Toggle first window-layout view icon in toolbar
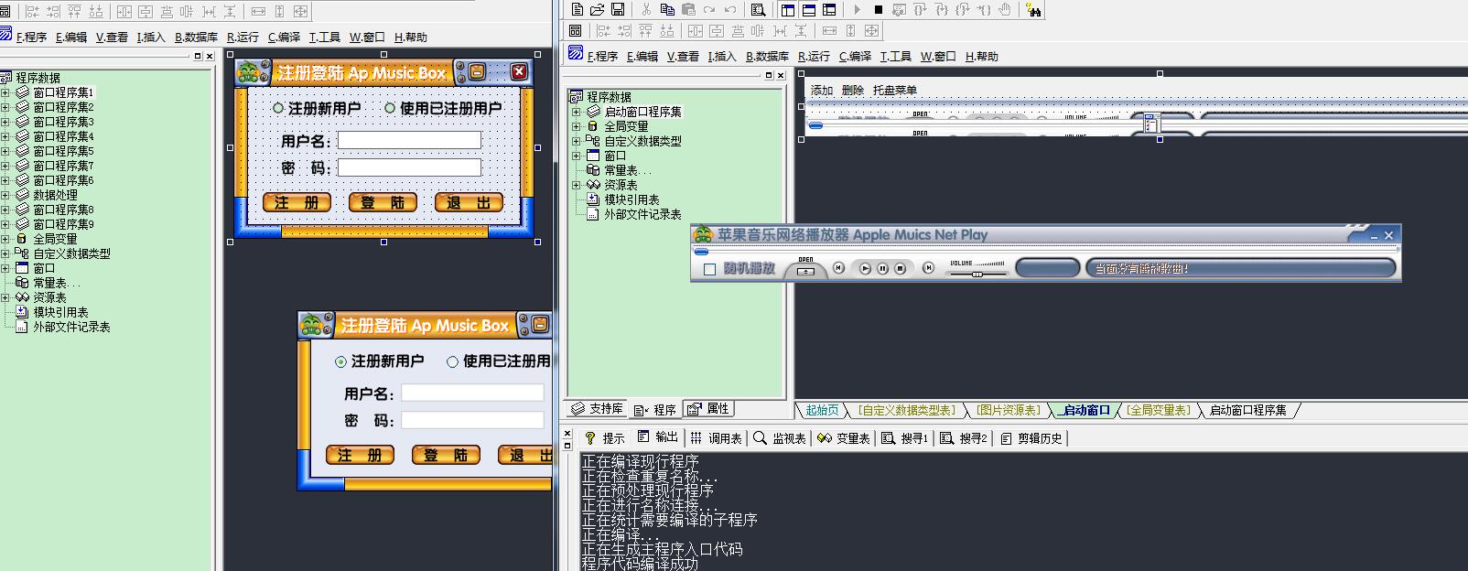Screen dimensions: 1468x571 pyautogui.click(x=787, y=9)
